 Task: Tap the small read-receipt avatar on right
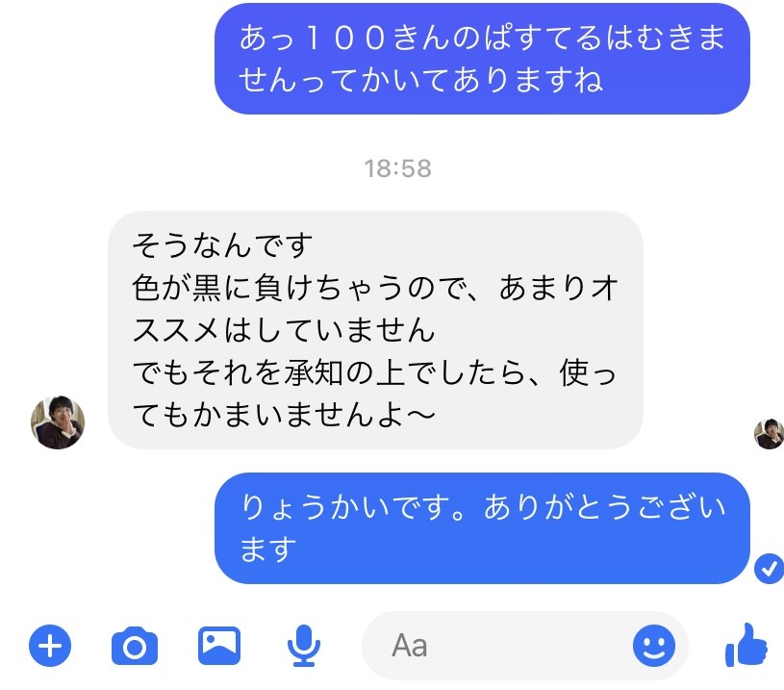click(x=769, y=434)
